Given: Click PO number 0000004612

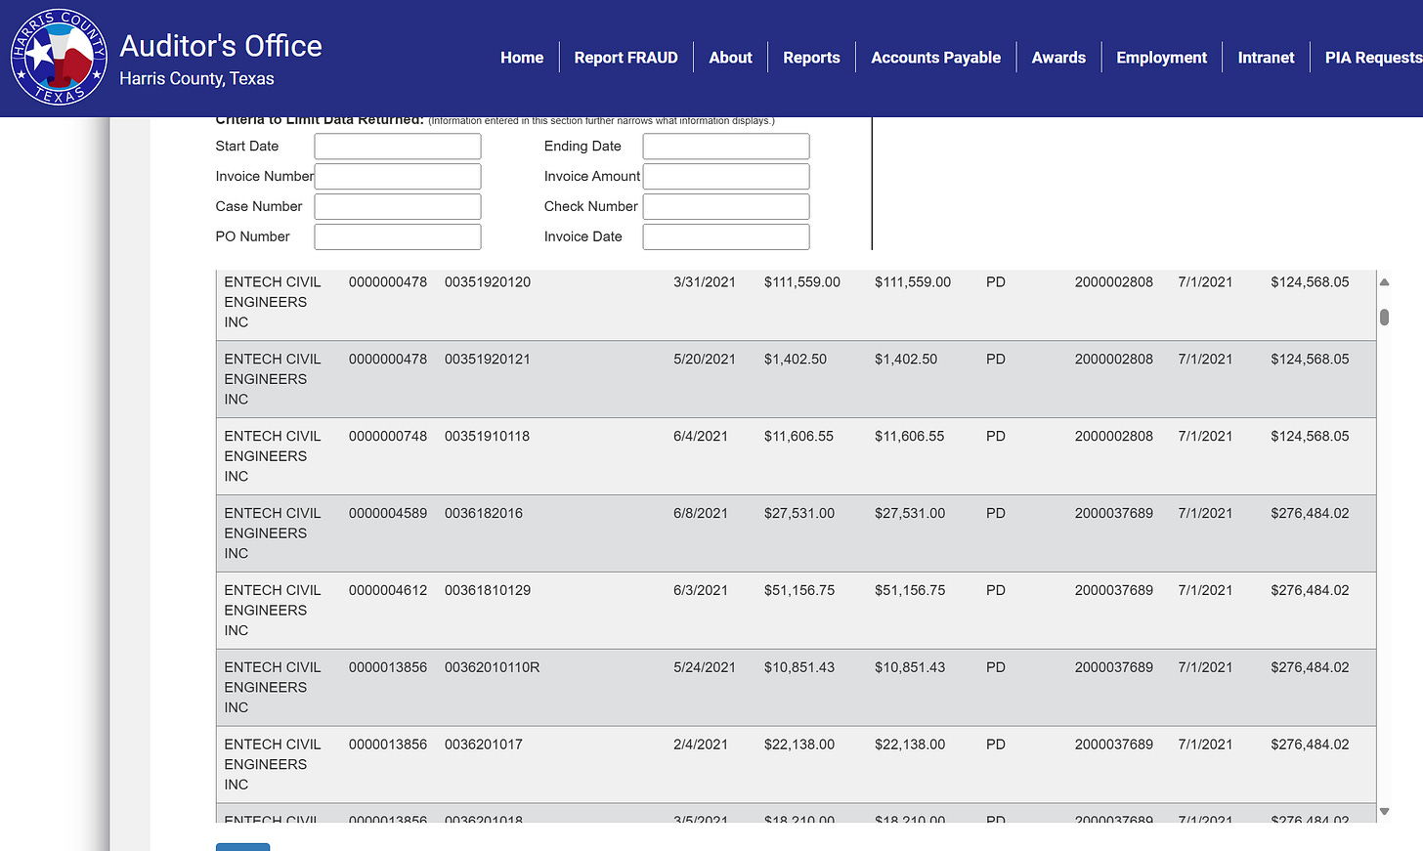Looking at the screenshot, I should click(388, 591).
